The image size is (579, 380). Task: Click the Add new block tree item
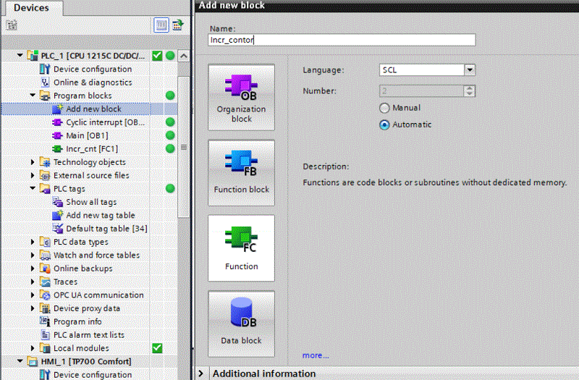coord(93,109)
